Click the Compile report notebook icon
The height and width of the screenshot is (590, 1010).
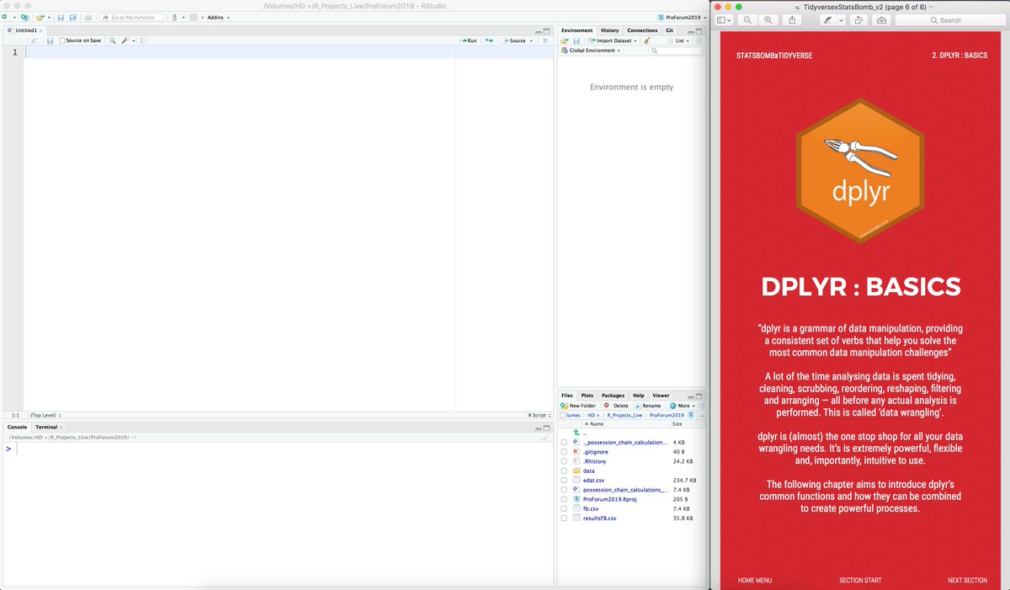[x=144, y=40]
